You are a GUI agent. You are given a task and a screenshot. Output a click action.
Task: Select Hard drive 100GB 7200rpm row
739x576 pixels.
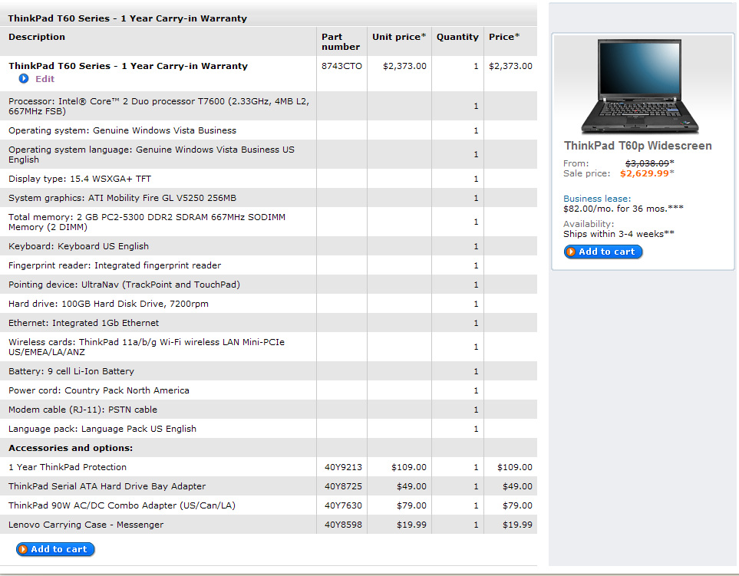pos(269,304)
